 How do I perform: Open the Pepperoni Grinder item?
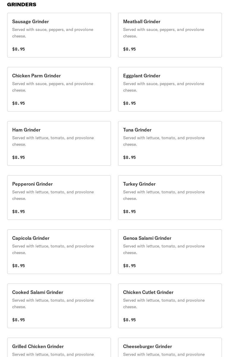click(59, 198)
